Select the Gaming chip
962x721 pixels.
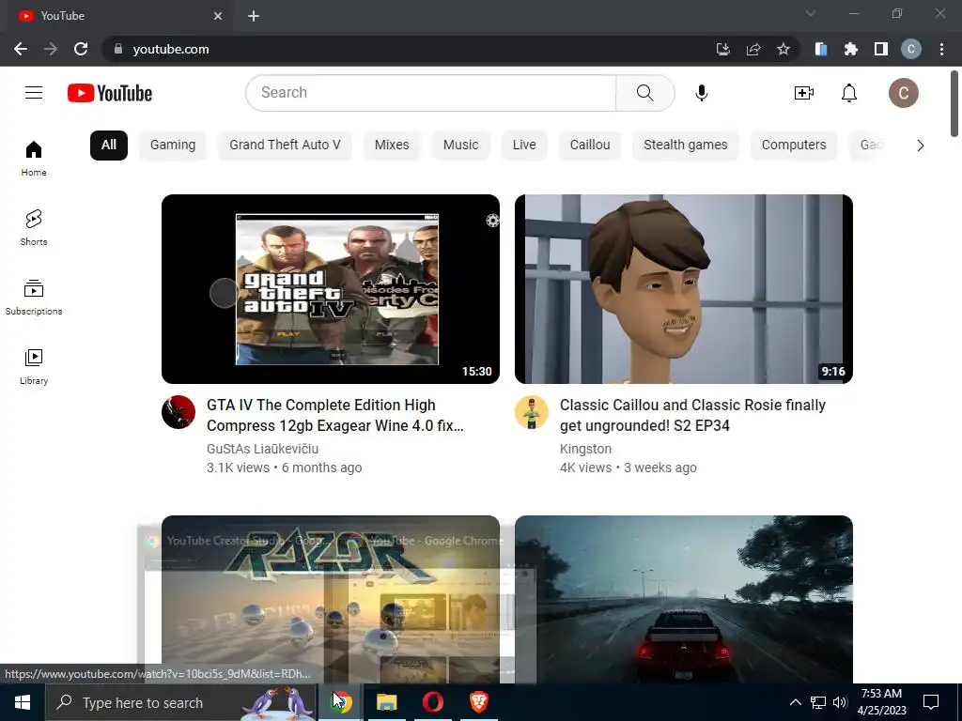click(173, 146)
